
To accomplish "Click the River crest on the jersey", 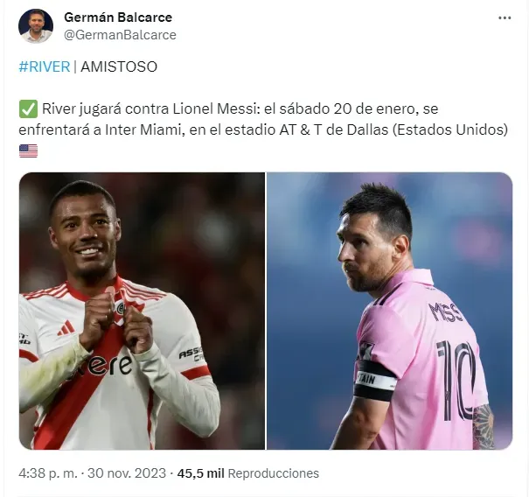I will pyautogui.click(x=121, y=307).
